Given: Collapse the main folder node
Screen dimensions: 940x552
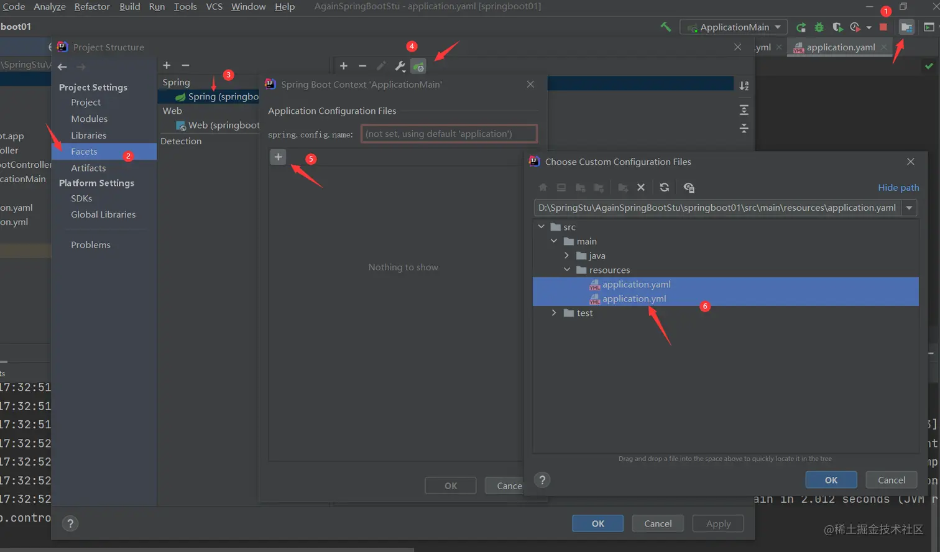Looking at the screenshot, I should coord(554,241).
